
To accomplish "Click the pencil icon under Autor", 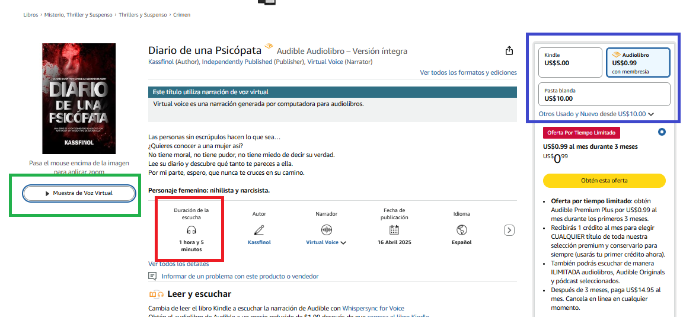I will coord(259,230).
